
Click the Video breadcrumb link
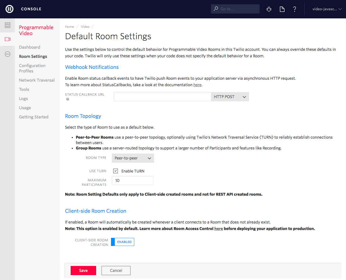click(x=85, y=27)
